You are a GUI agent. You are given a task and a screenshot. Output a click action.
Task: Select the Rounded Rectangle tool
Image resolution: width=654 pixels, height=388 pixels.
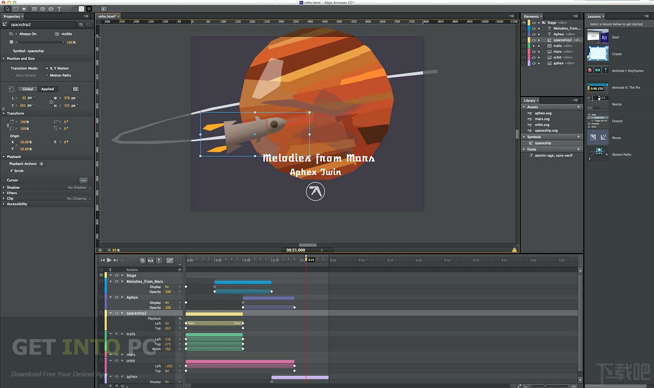(x=42, y=9)
